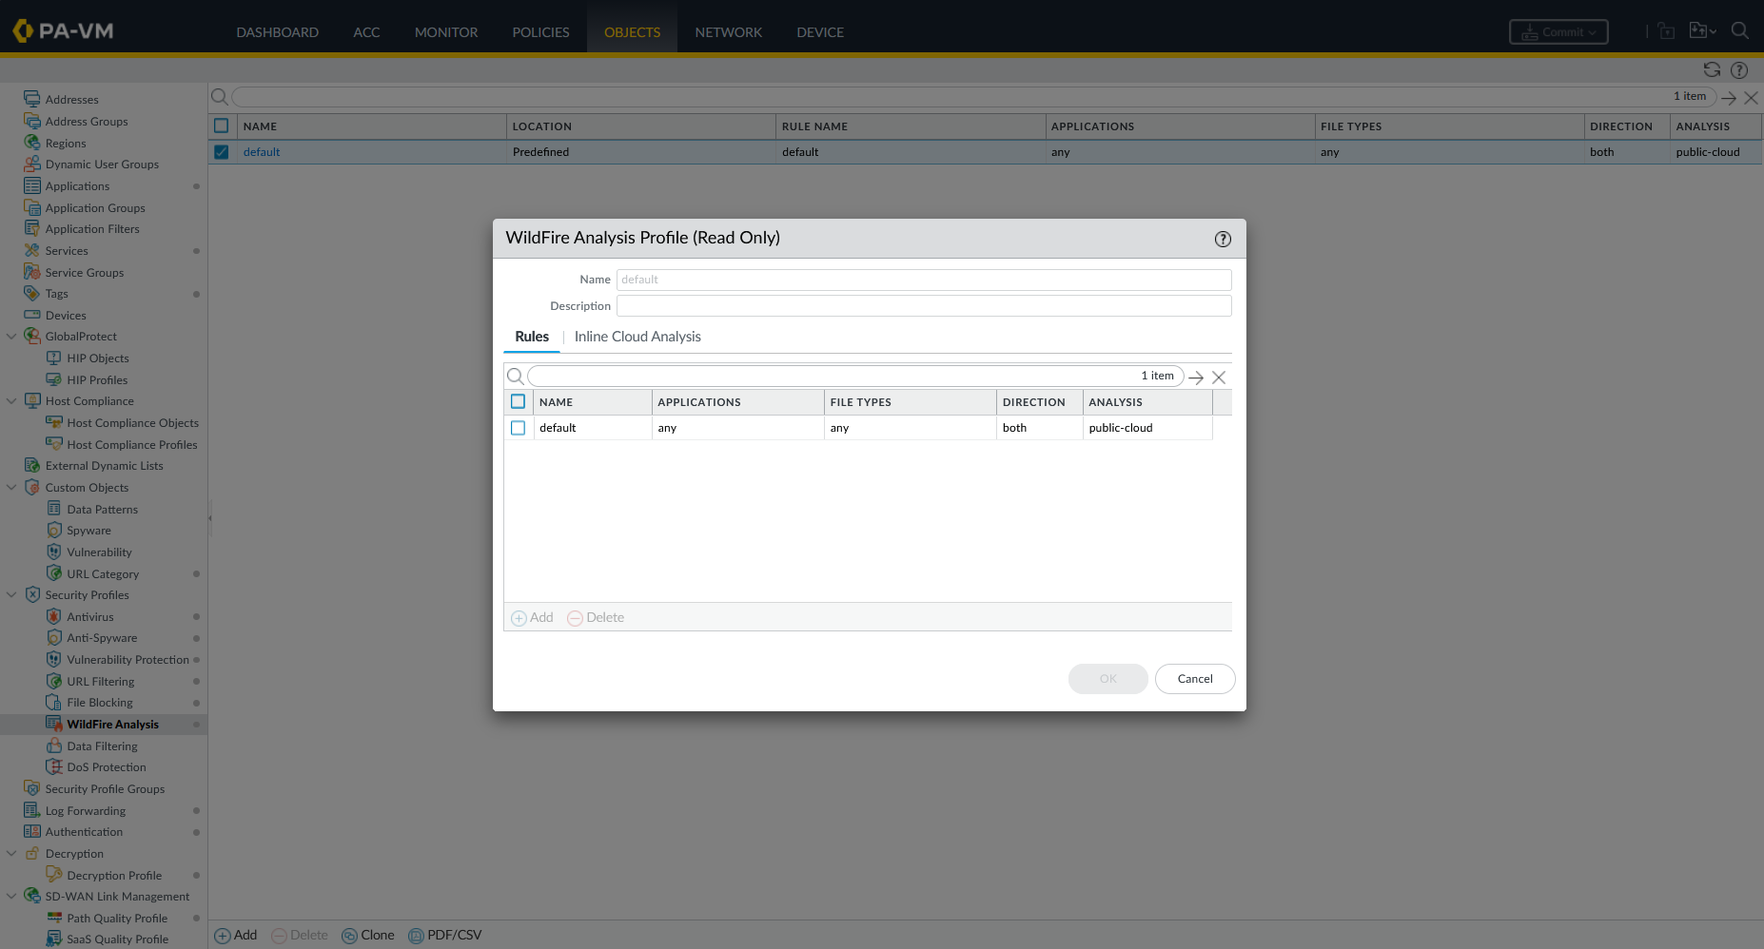Open the ACC tab

coord(366,32)
